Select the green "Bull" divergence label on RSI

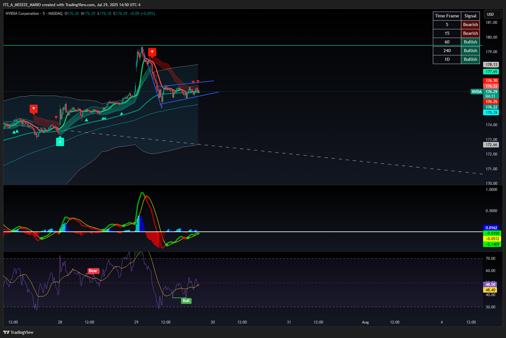(186, 301)
